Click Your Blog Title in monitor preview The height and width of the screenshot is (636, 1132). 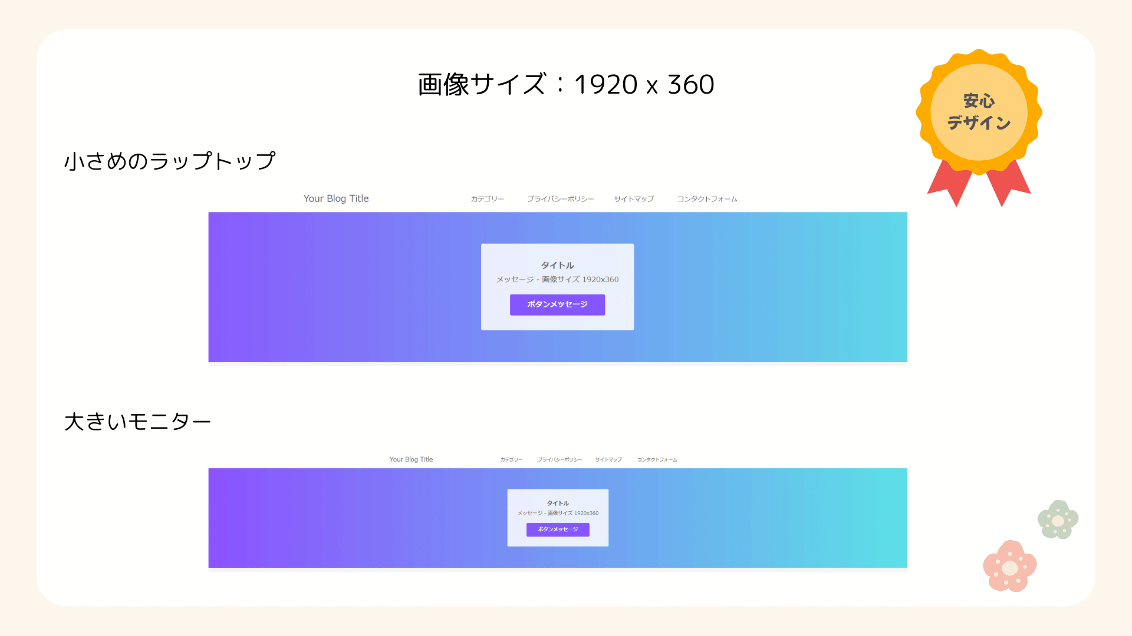(411, 459)
